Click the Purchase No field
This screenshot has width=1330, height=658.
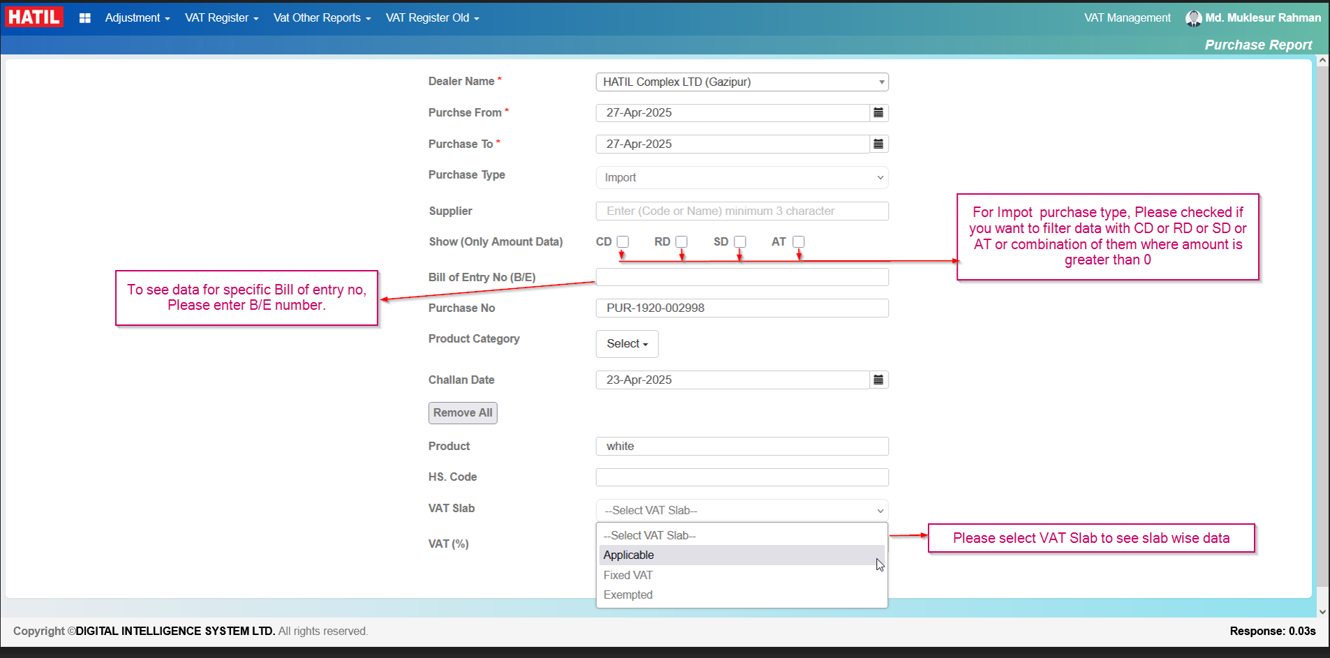tap(742, 308)
